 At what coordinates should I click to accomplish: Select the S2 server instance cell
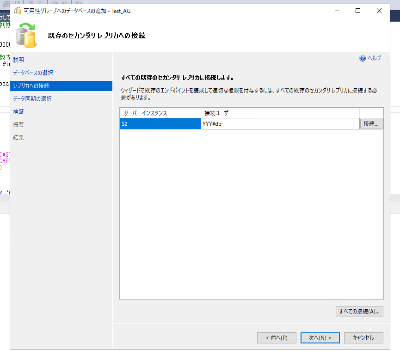pyautogui.click(x=160, y=124)
